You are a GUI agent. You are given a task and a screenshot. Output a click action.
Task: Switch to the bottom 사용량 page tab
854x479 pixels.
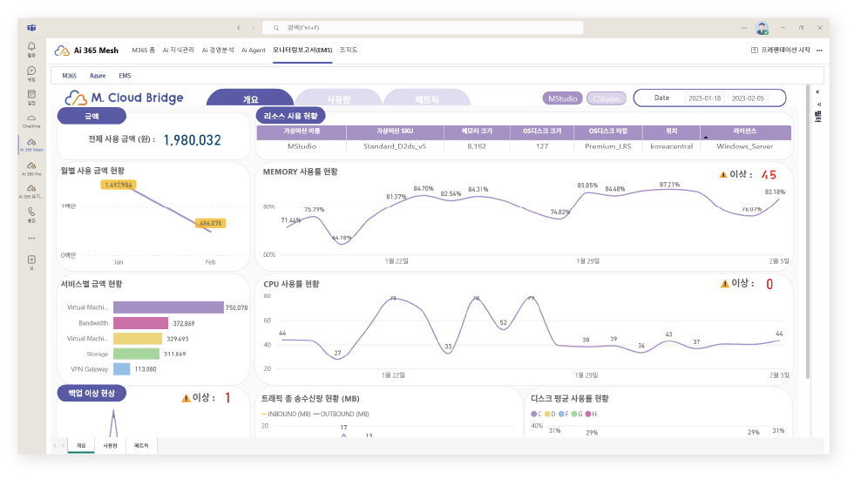click(110, 445)
